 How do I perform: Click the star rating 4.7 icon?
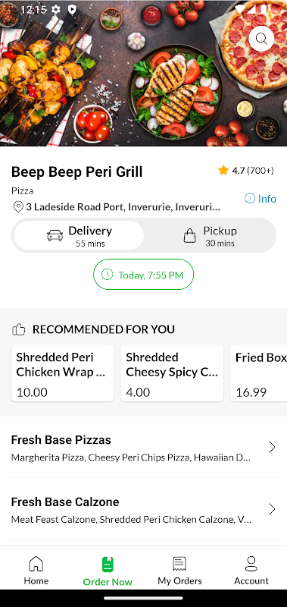coord(223,170)
